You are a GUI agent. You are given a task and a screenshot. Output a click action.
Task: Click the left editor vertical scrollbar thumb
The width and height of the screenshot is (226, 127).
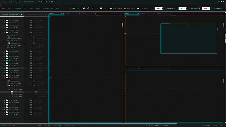click(123, 25)
